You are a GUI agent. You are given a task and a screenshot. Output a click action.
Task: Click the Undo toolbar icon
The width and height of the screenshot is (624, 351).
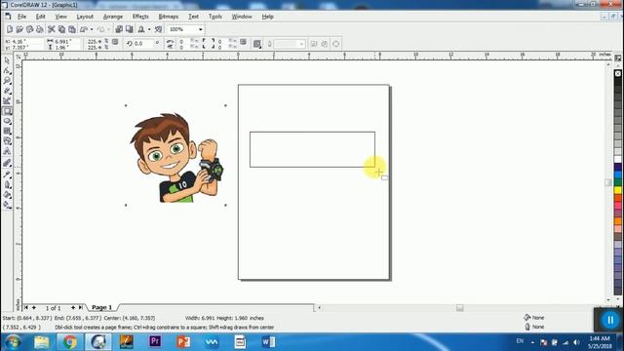[x=84, y=29]
